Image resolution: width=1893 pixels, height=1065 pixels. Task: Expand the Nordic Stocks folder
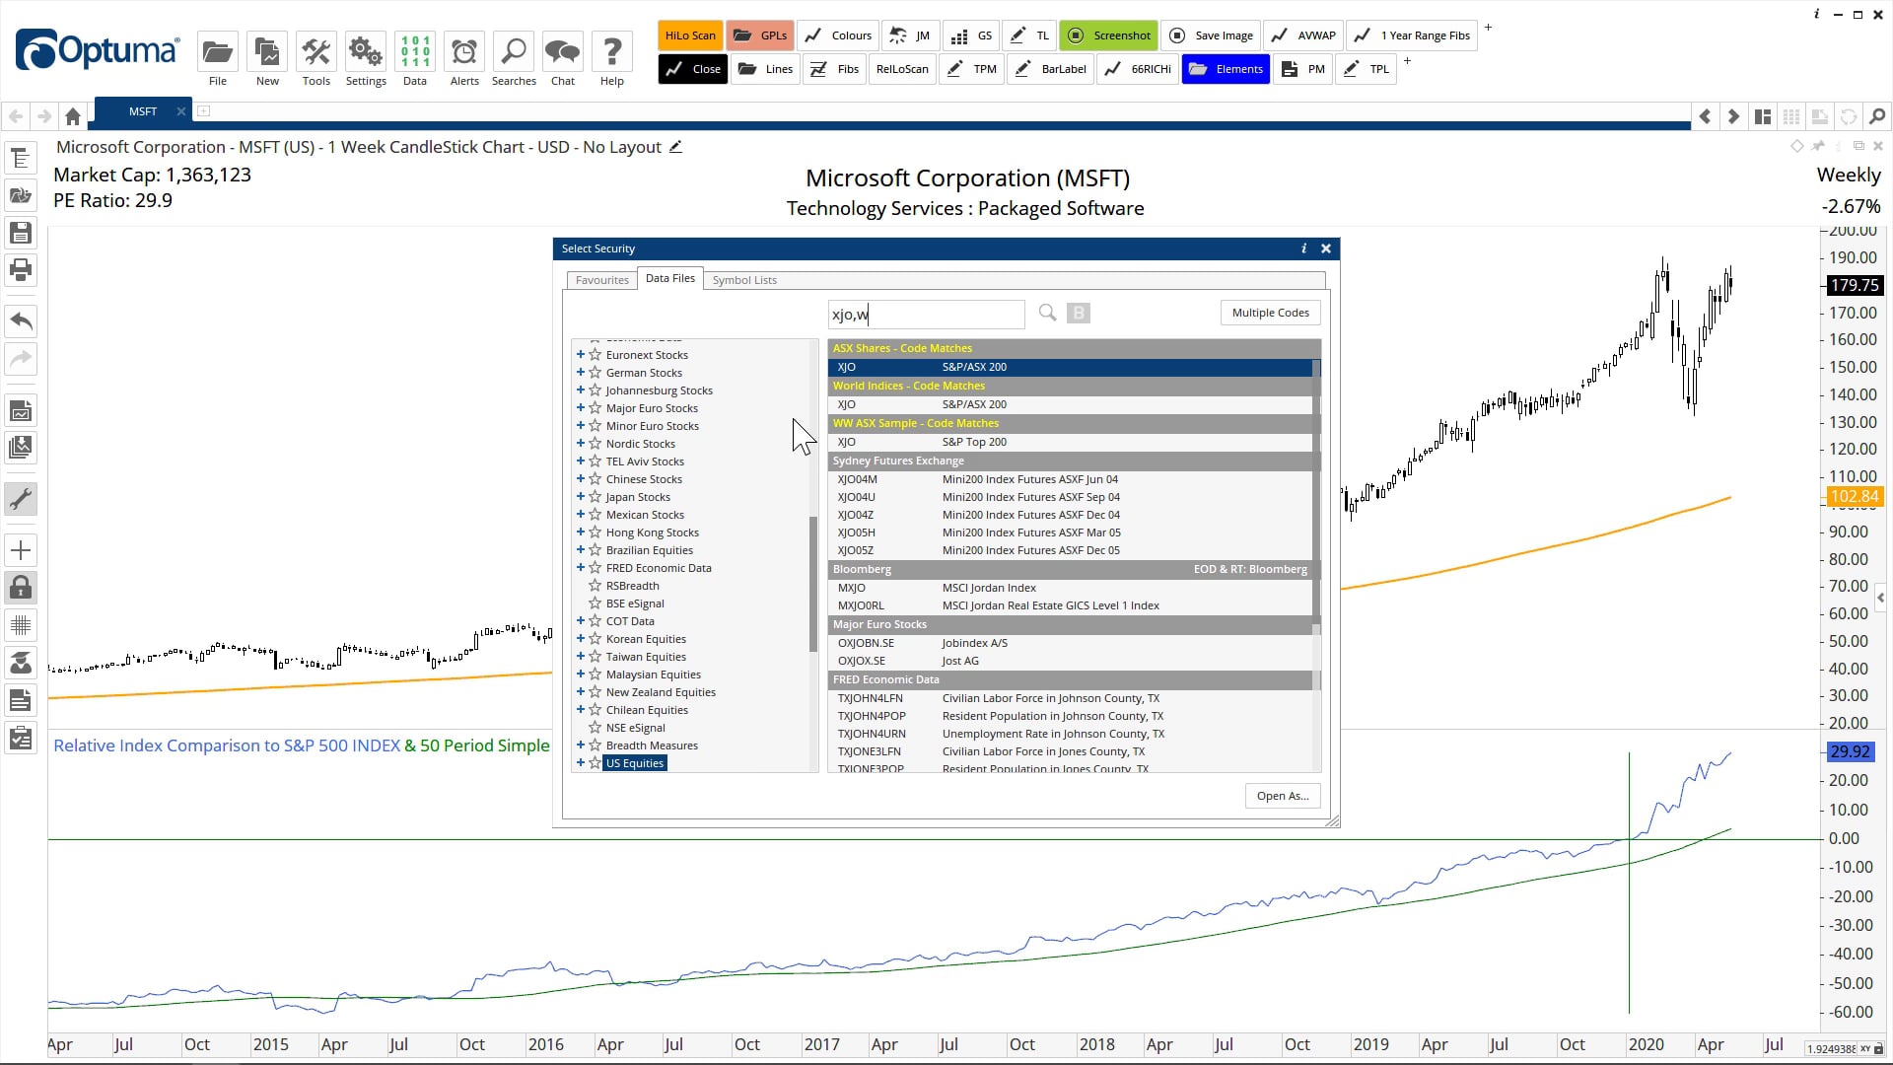581,444
